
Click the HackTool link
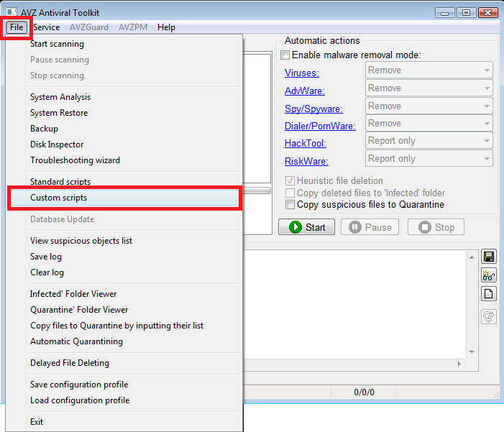point(306,143)
